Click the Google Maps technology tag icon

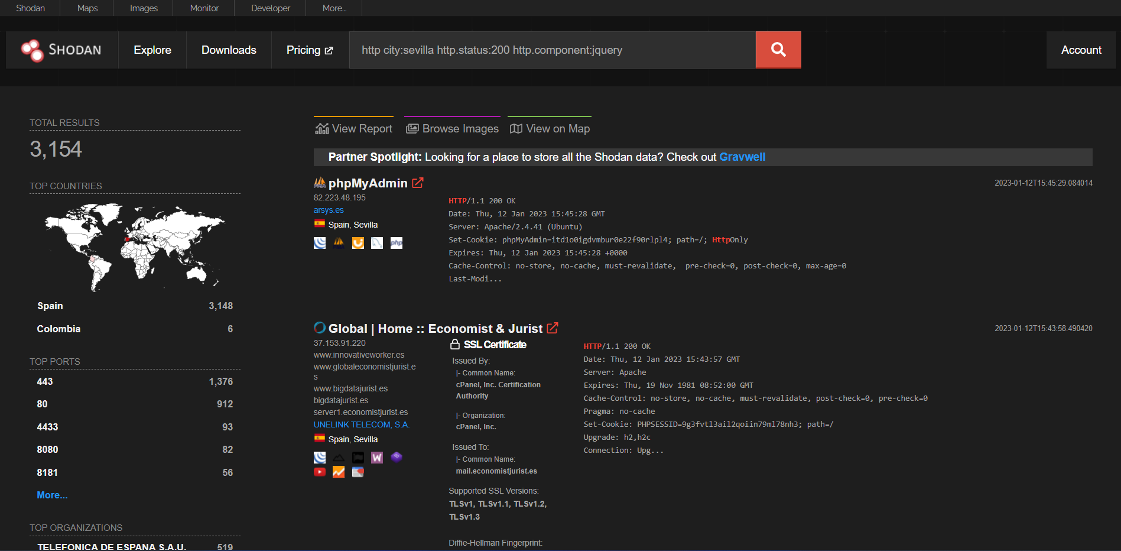[358, 472]
